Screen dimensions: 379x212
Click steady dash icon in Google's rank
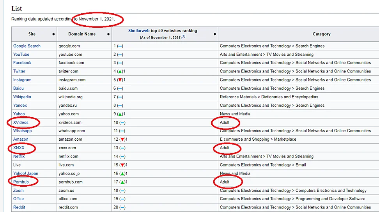click(x=120, y=46)
